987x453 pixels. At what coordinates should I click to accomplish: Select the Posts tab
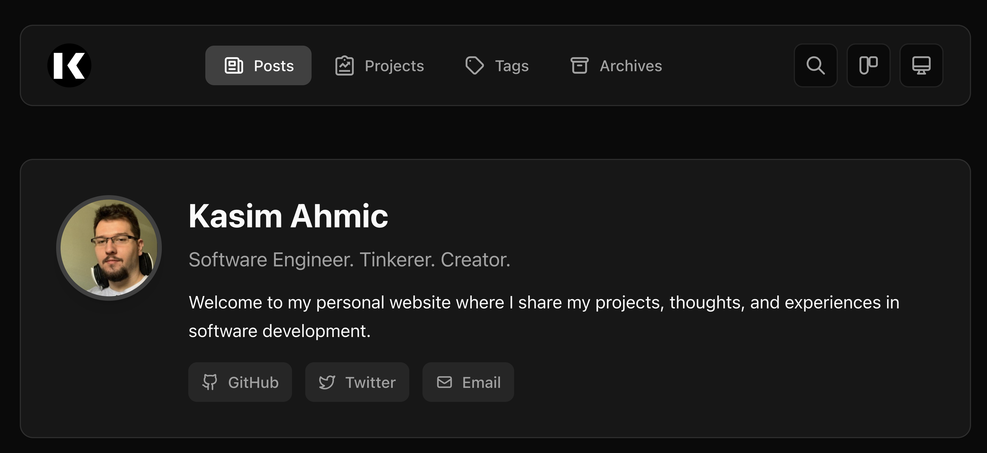(258, 65)
